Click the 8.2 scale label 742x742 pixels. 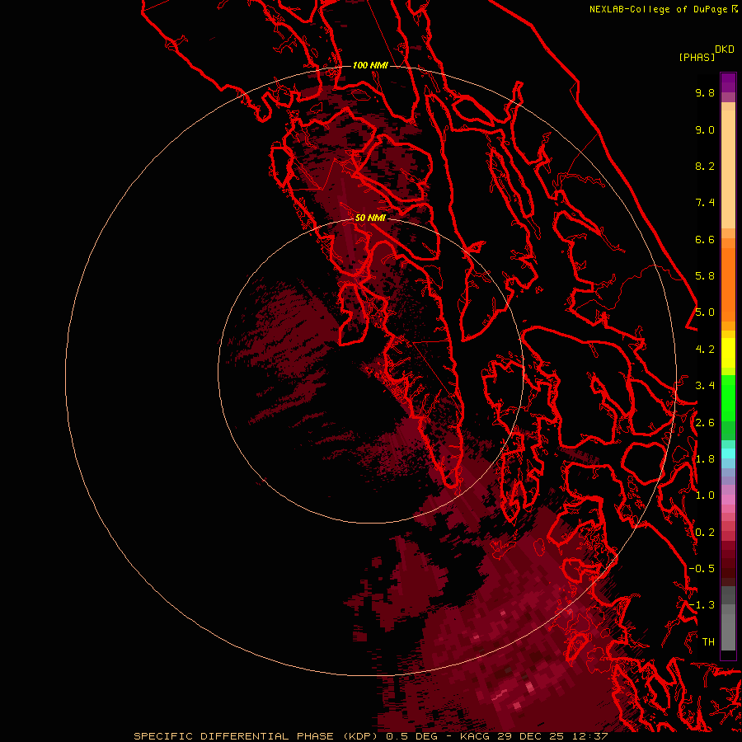(705, 166)
